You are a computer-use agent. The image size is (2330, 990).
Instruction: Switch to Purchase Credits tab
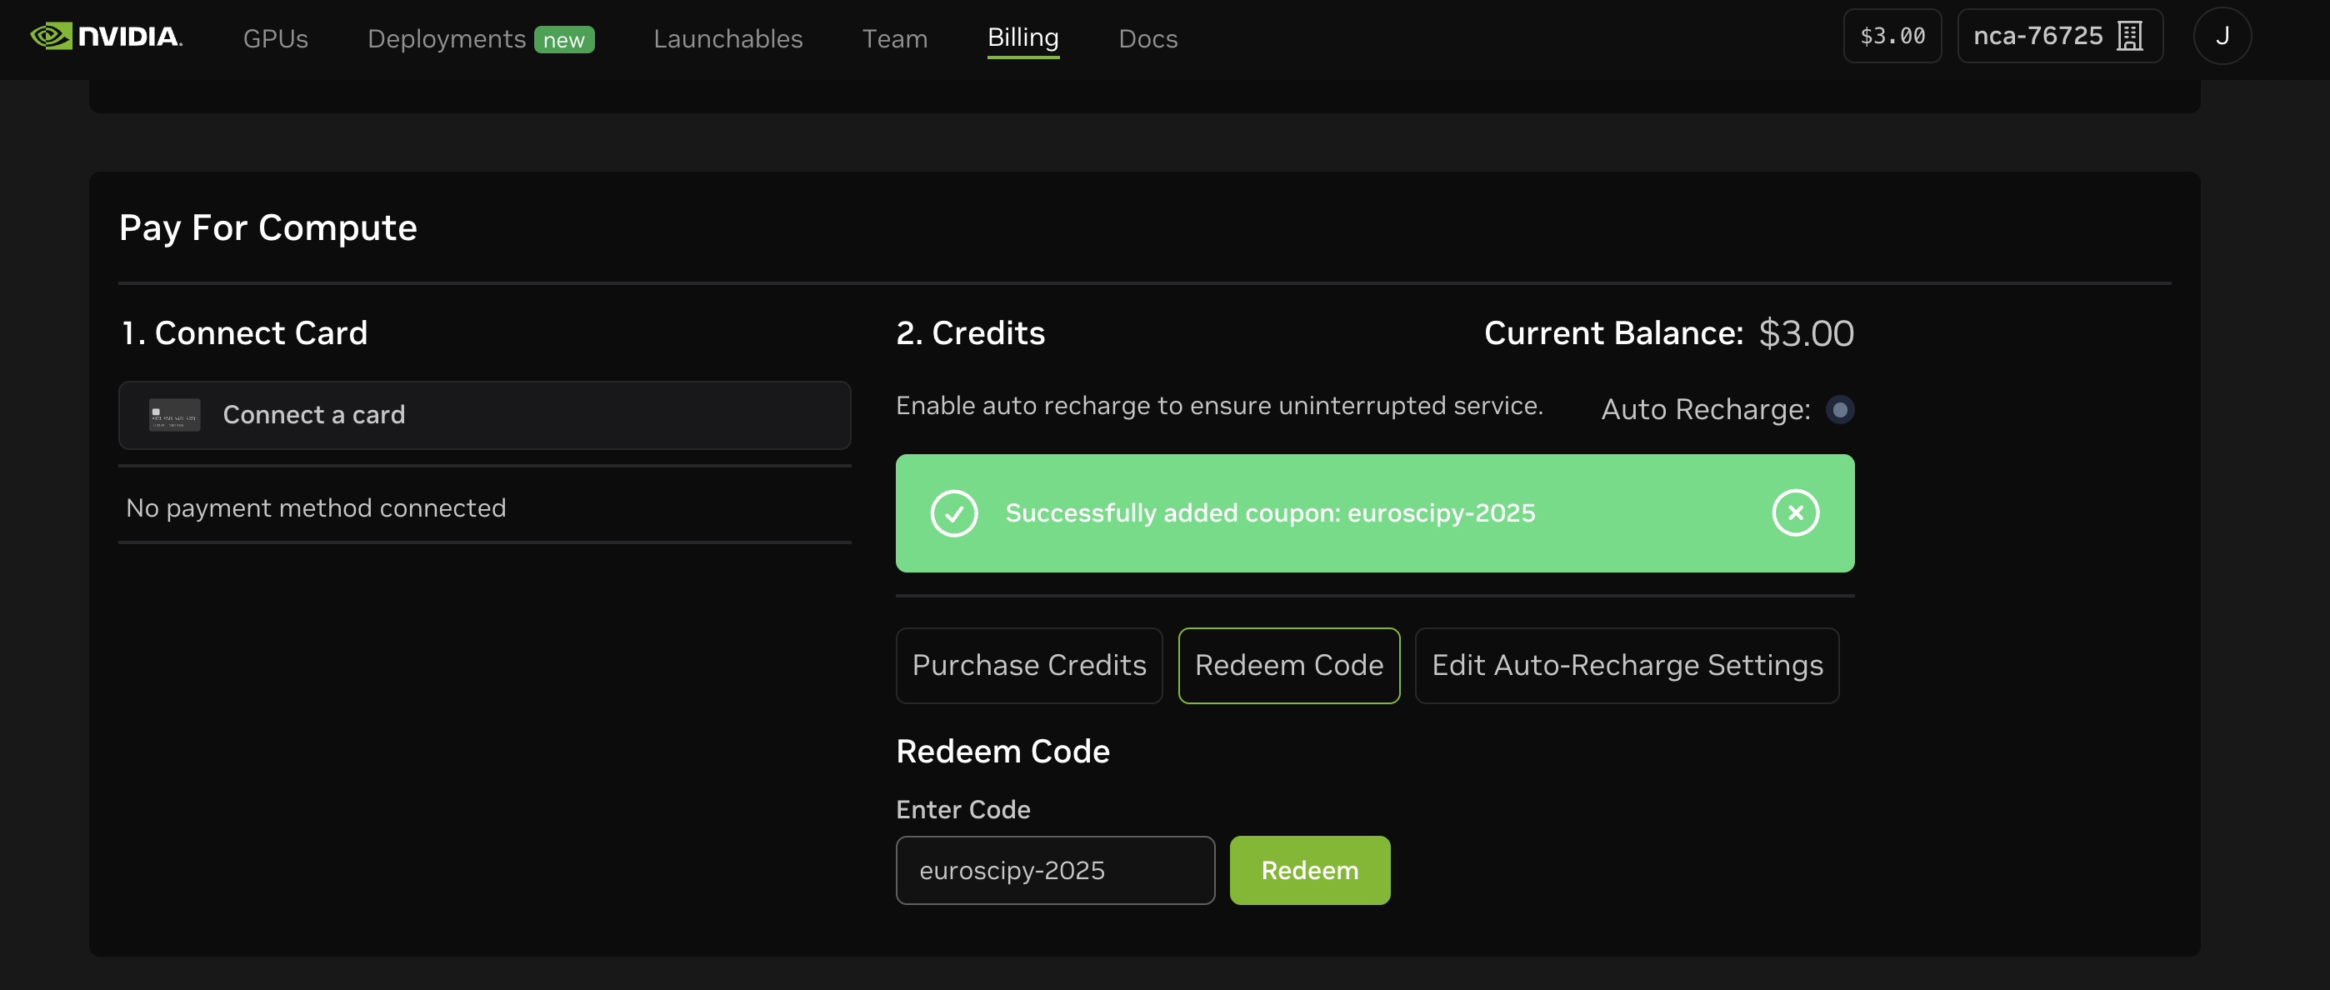coord(1028,666)
